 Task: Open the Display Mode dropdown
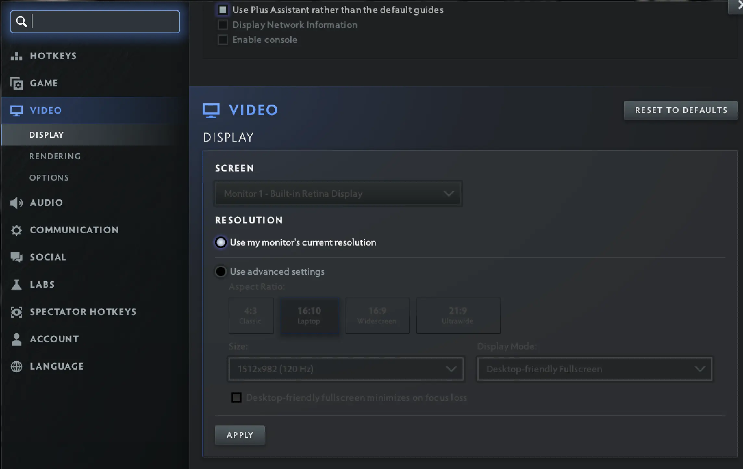(594, 369)
